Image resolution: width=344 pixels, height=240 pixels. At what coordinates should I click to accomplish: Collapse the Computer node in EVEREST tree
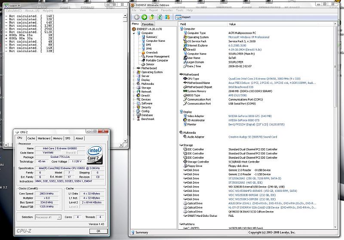click(x=134, y=33)
